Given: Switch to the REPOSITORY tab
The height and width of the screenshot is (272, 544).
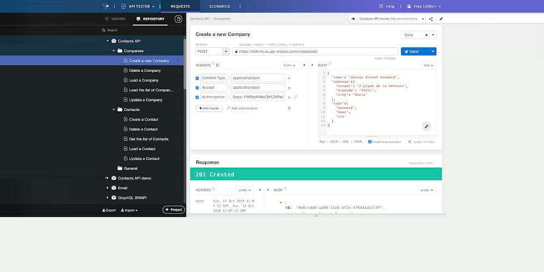Looking at the screenshot, I should pyautogui.click(x=150, y=19).
